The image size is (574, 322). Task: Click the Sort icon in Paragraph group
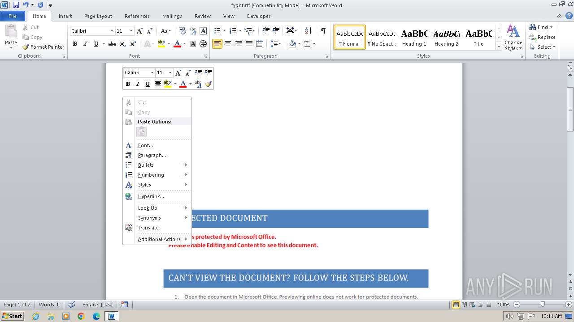click(308, 31)
